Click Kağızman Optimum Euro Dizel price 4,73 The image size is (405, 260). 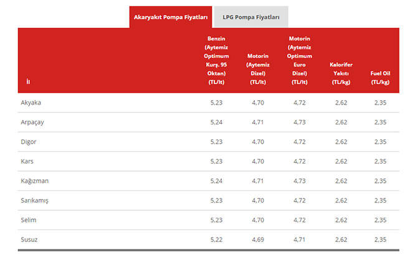pos(300,180)
